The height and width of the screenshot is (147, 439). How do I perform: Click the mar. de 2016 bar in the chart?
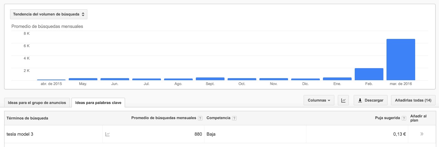click(x=401, y=60)
